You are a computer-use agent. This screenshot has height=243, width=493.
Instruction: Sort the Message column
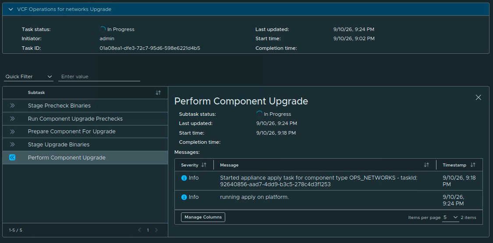coord(426,165)
